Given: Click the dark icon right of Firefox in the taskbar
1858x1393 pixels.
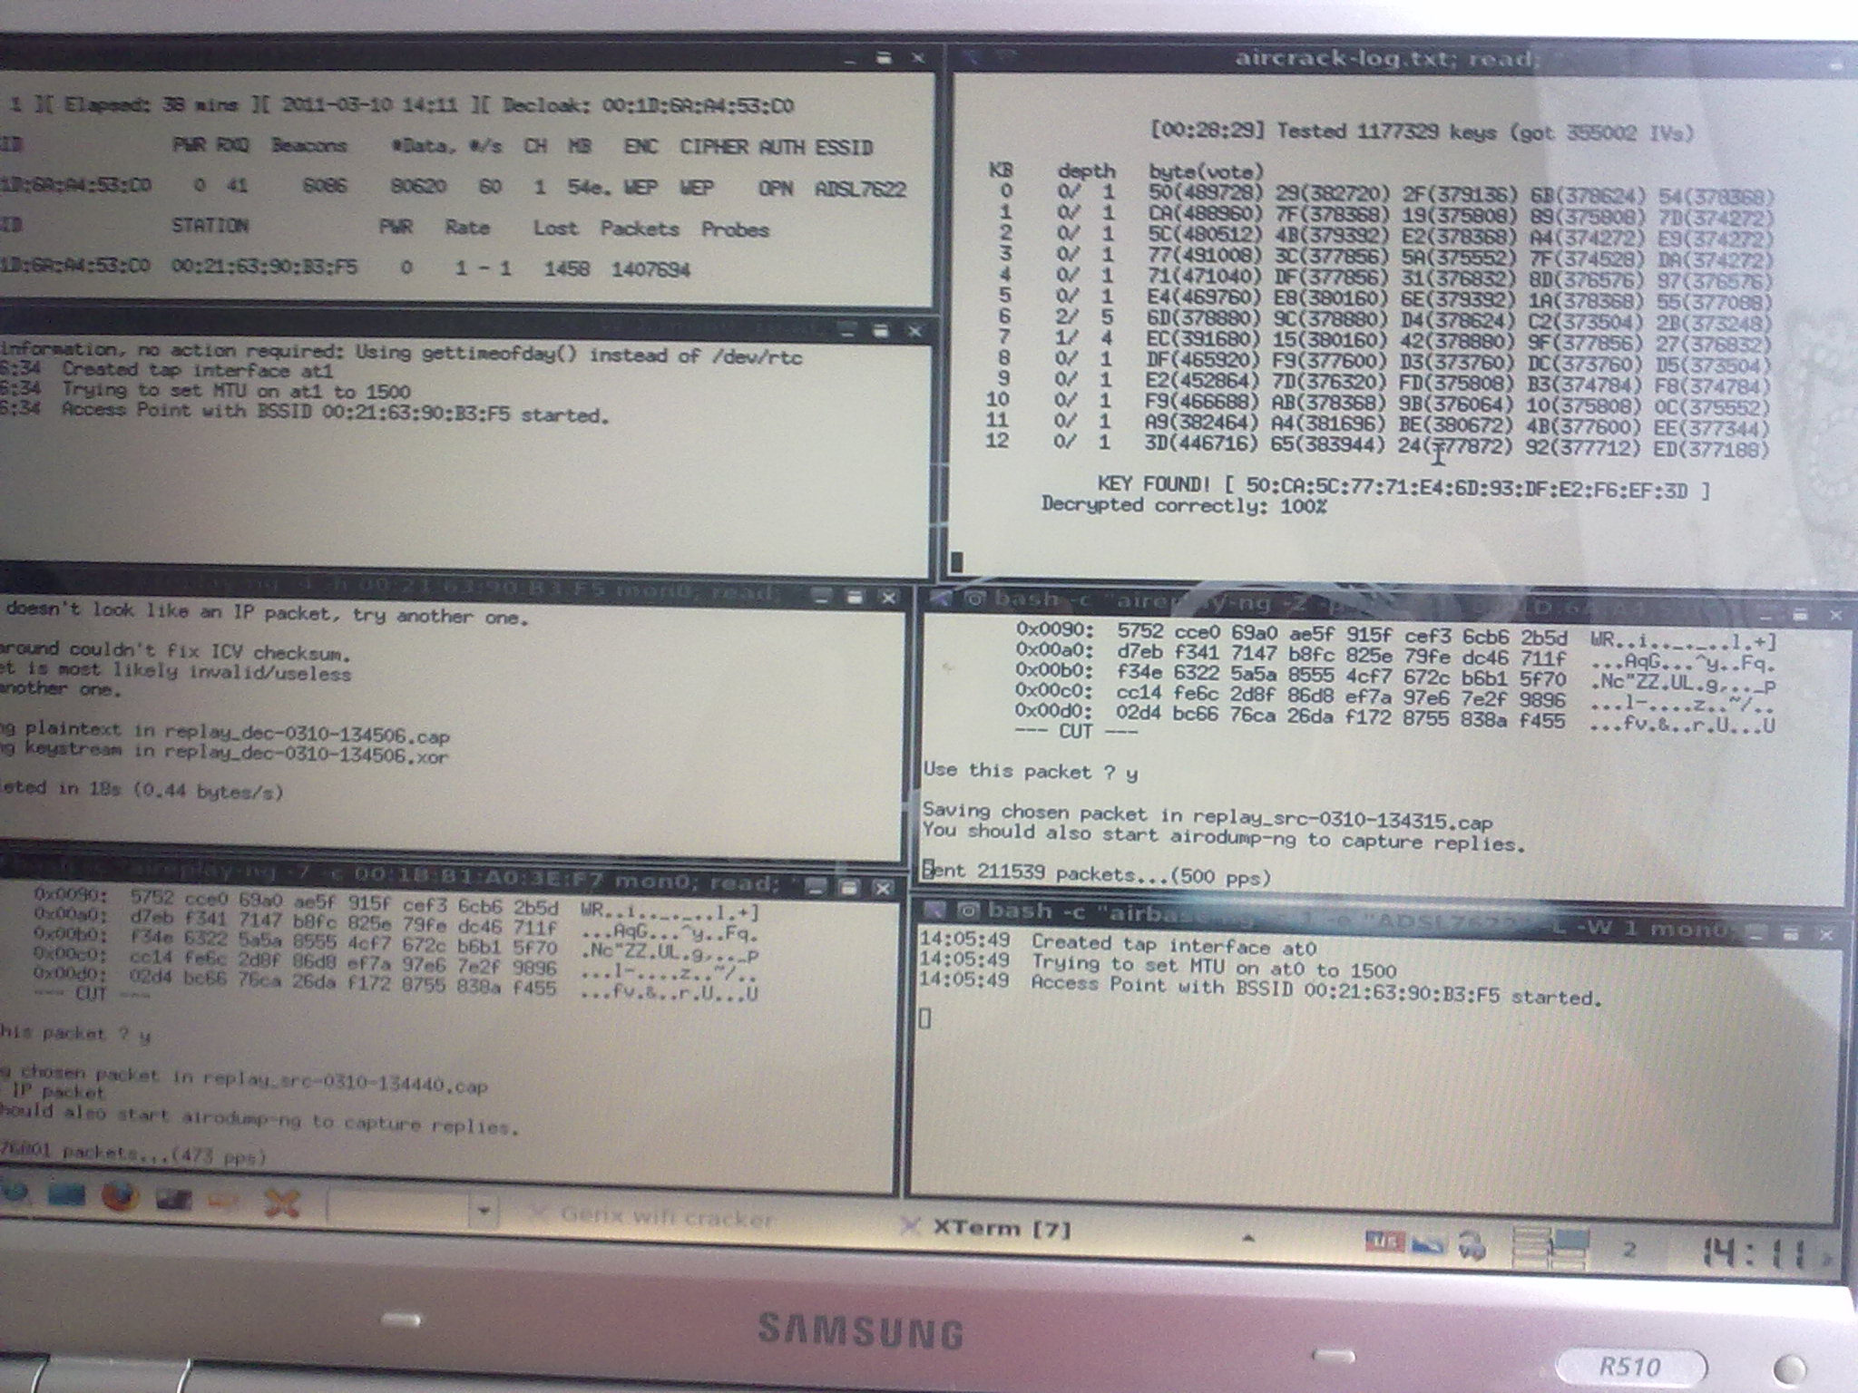Looking at the screenshot, I should tap(172, 1200).
